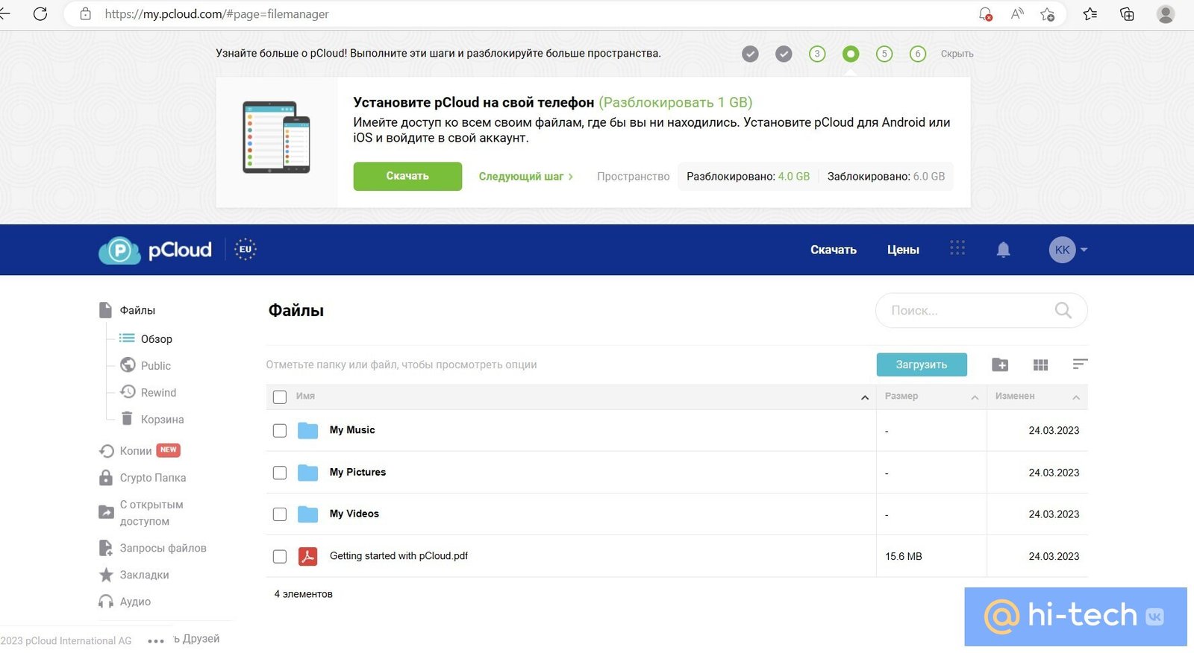This screenshot has width=1194, height=653.
Task: Check the My Pictures row checkbox
Action: 280,473
